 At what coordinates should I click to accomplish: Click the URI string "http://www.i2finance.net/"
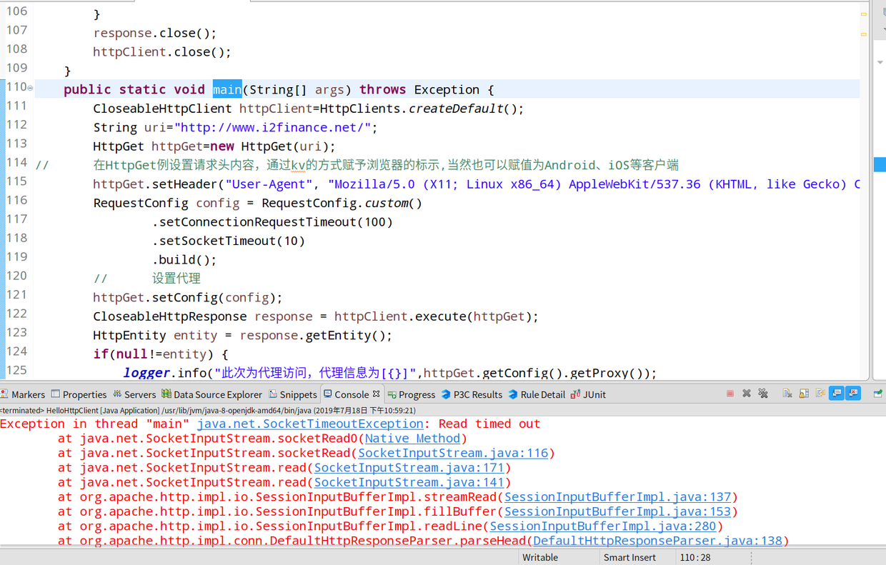tap(272, 127)
